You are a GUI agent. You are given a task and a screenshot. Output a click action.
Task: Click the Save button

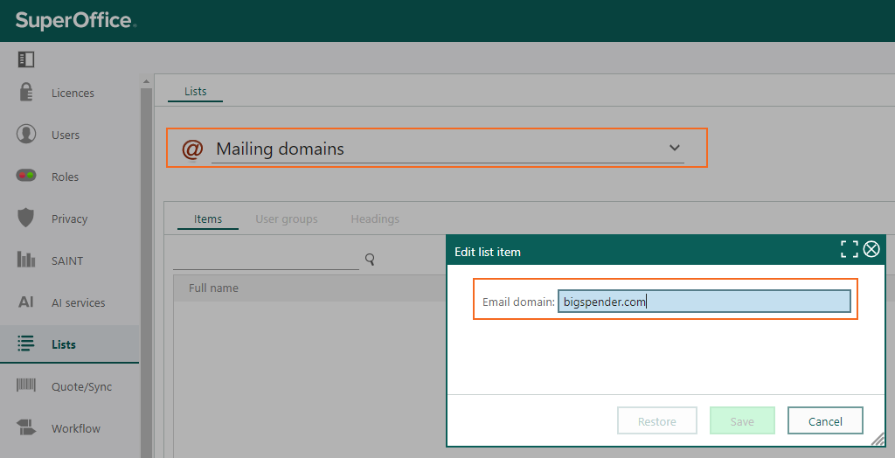tap(742, 421)
